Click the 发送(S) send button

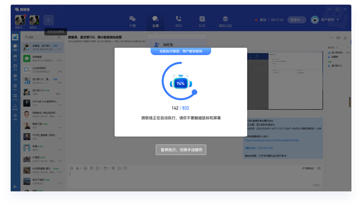[317, 185]
